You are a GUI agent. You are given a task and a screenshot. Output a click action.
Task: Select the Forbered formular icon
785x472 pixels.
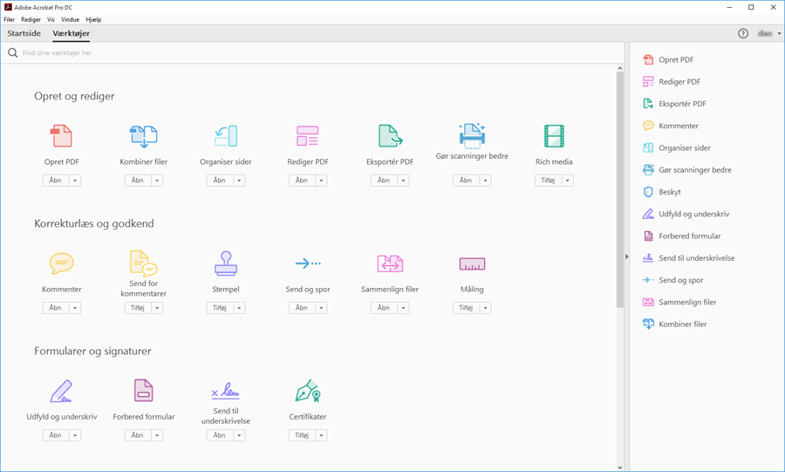(144, 390)
